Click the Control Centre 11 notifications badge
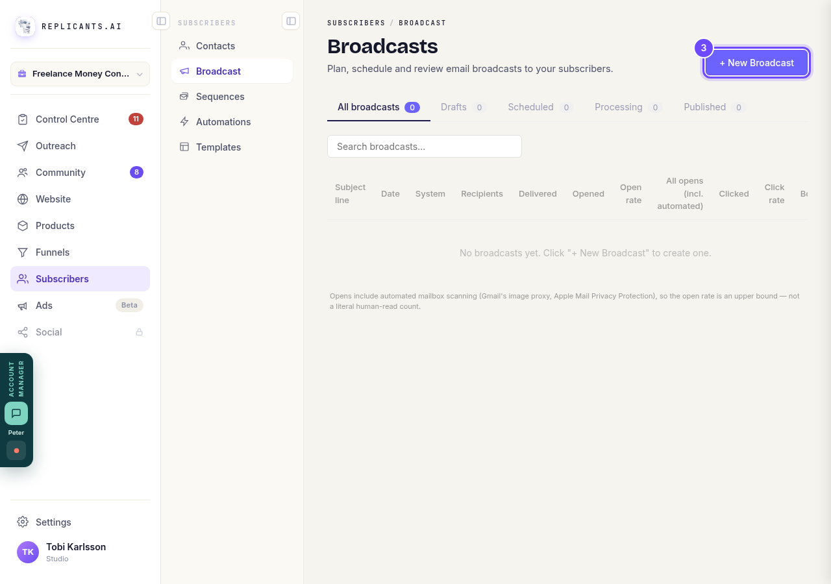831x584 pixels. click(x=136, y=119)
